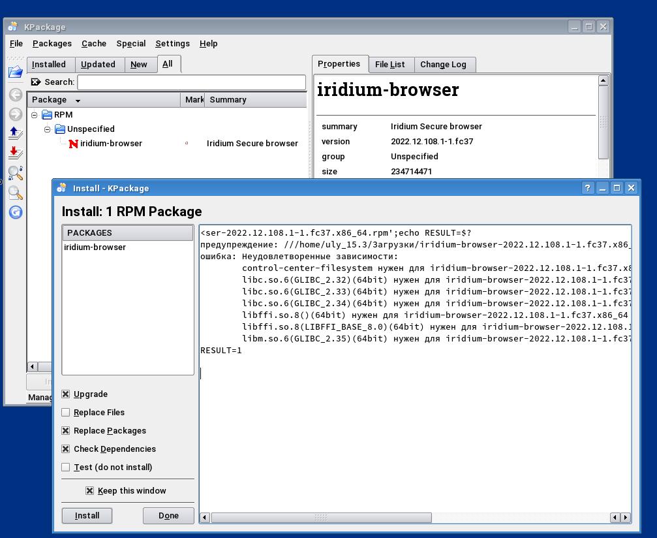Select the Properties tab
The image size is (657, 538).
[339, 64]
